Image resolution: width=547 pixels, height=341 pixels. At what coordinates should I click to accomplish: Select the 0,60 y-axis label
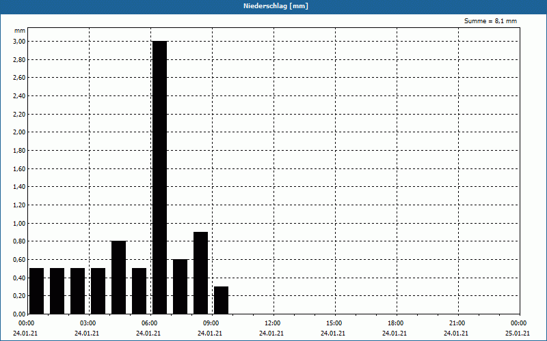pos(19,260)
